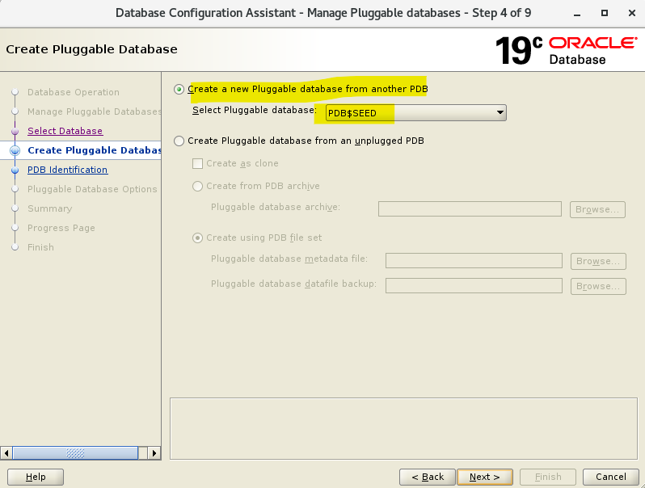Screen dimensions: 645x488
Task: Click the step bullet beside 'PDB Identification'
Action: [15, 170]
